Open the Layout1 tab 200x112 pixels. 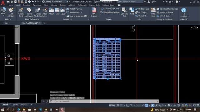point(15,105)
